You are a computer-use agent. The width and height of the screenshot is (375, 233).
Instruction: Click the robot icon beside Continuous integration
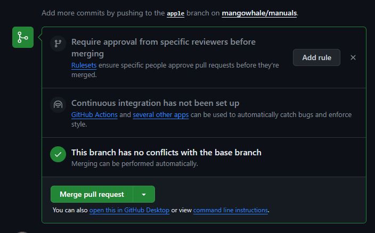click(58, 105)
